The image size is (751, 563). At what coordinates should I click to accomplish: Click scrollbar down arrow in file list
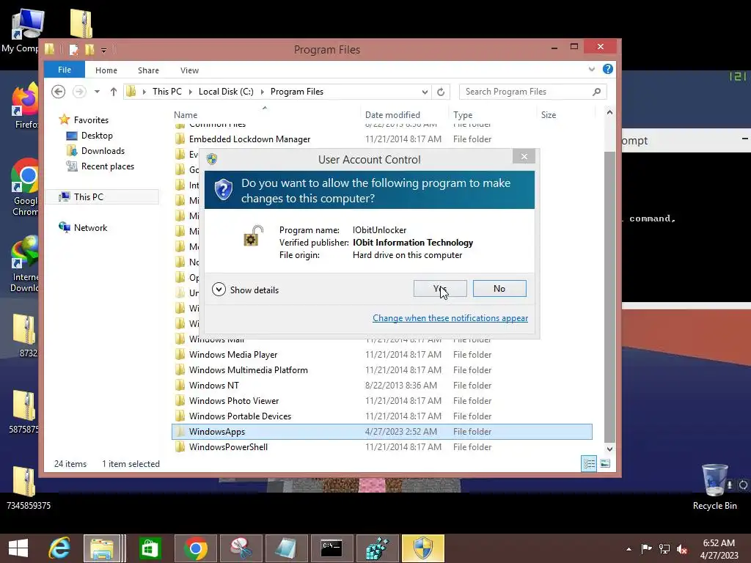[609, 449]
